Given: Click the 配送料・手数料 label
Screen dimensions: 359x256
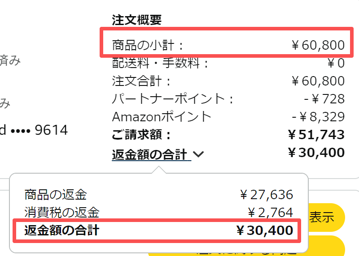Looking at the screenshot, I should click(161, 63).
